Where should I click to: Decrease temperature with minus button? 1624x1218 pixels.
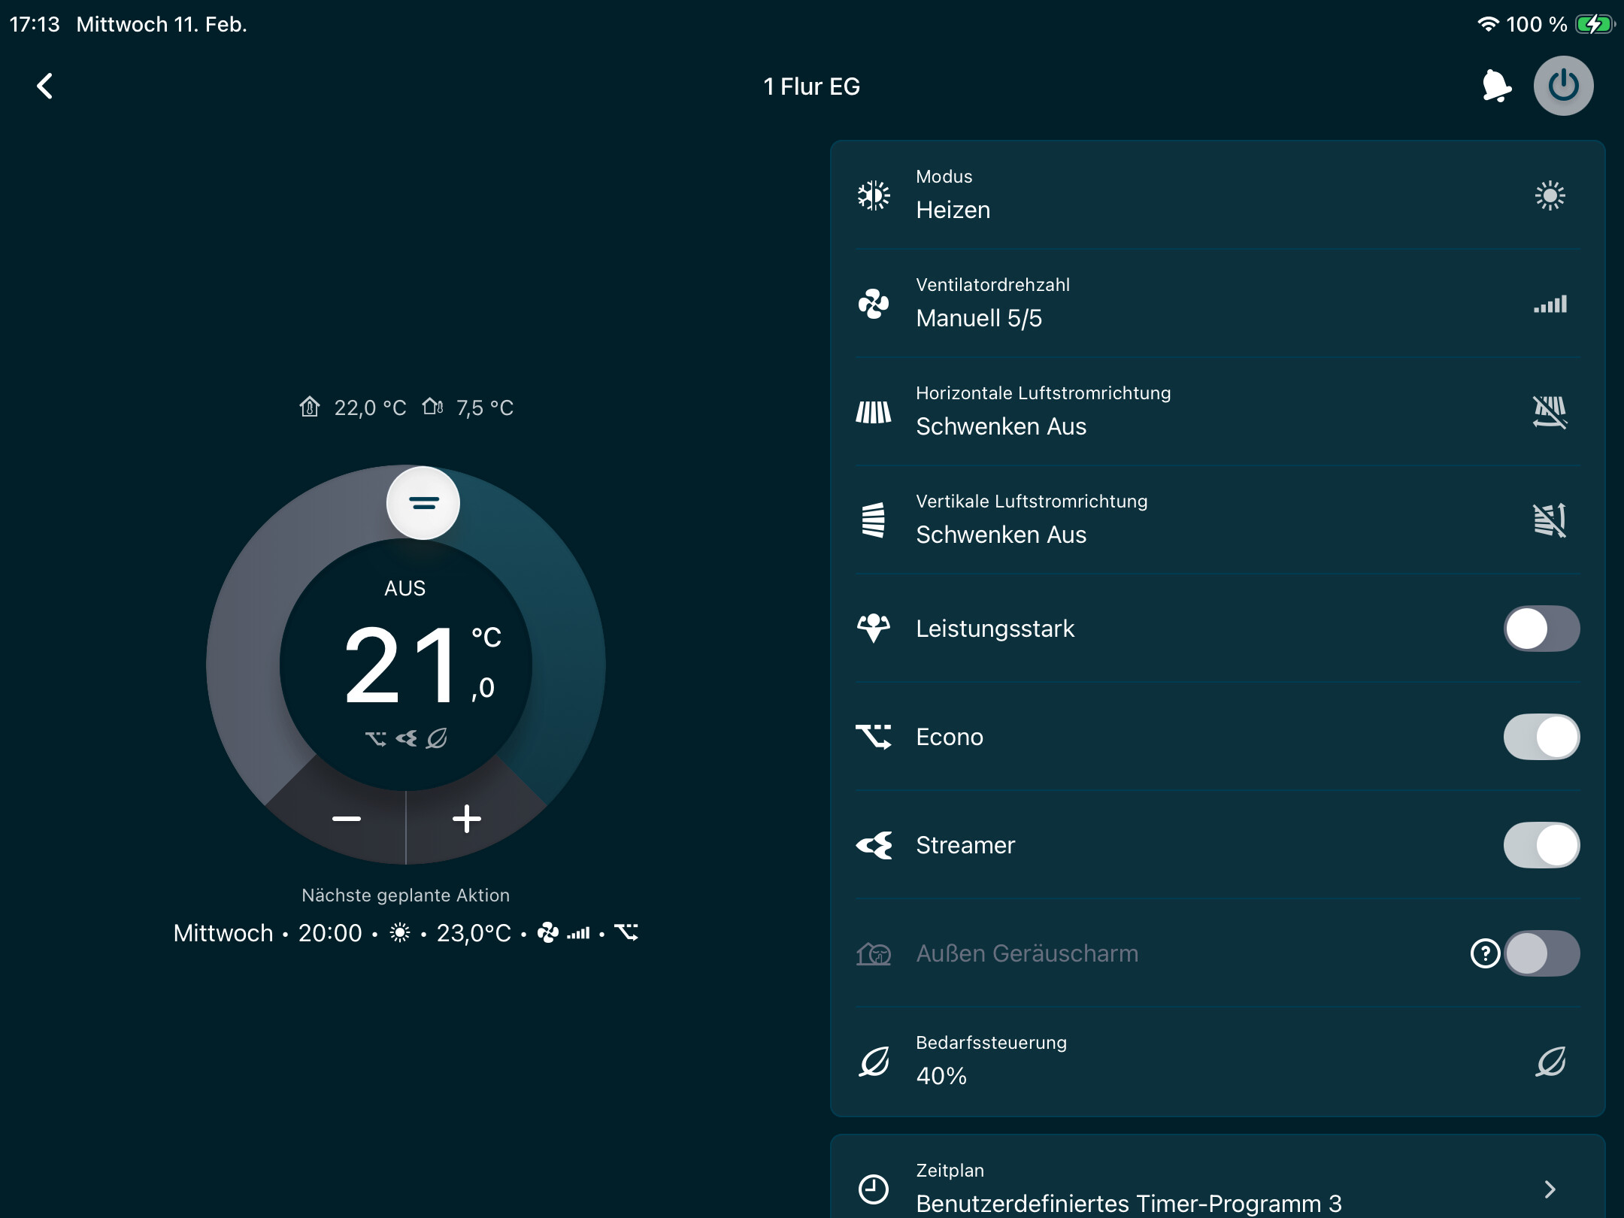pos(347,819)
